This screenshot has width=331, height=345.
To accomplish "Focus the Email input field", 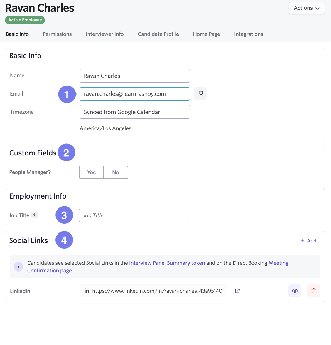I will 135,94.
